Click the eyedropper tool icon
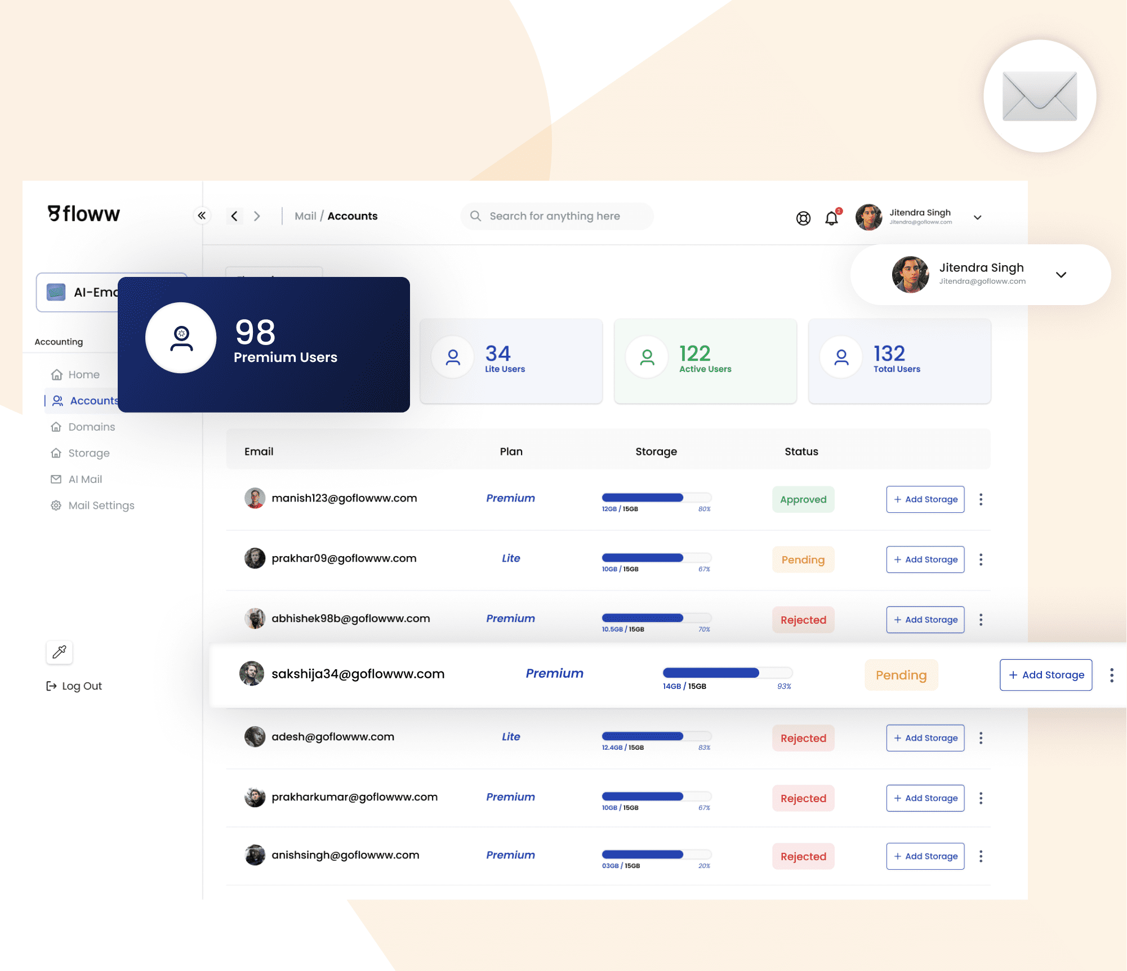The image size is (1127, 971). pos(59,652)
